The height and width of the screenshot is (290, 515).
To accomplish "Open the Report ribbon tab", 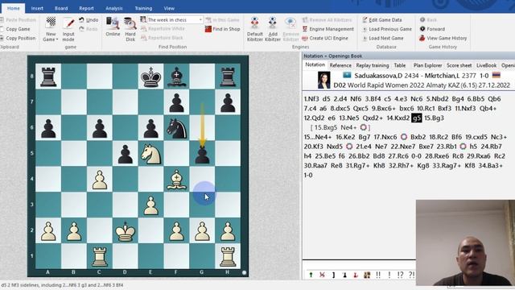I will coord(86,8).
